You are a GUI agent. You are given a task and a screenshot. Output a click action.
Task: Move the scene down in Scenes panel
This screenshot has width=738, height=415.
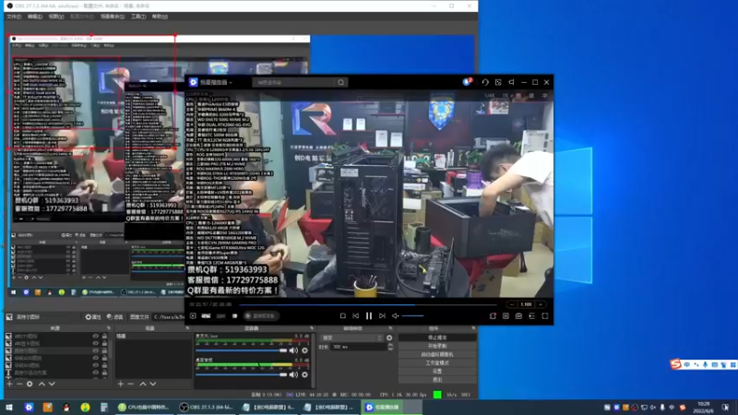click(153, 384)
